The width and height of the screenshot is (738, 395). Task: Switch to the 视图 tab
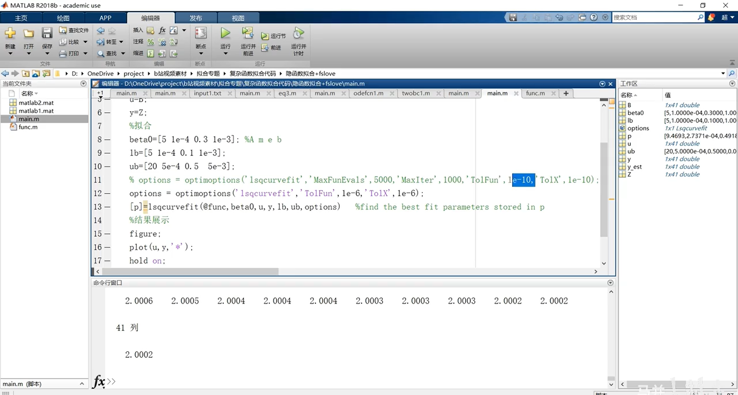(238, 18)
